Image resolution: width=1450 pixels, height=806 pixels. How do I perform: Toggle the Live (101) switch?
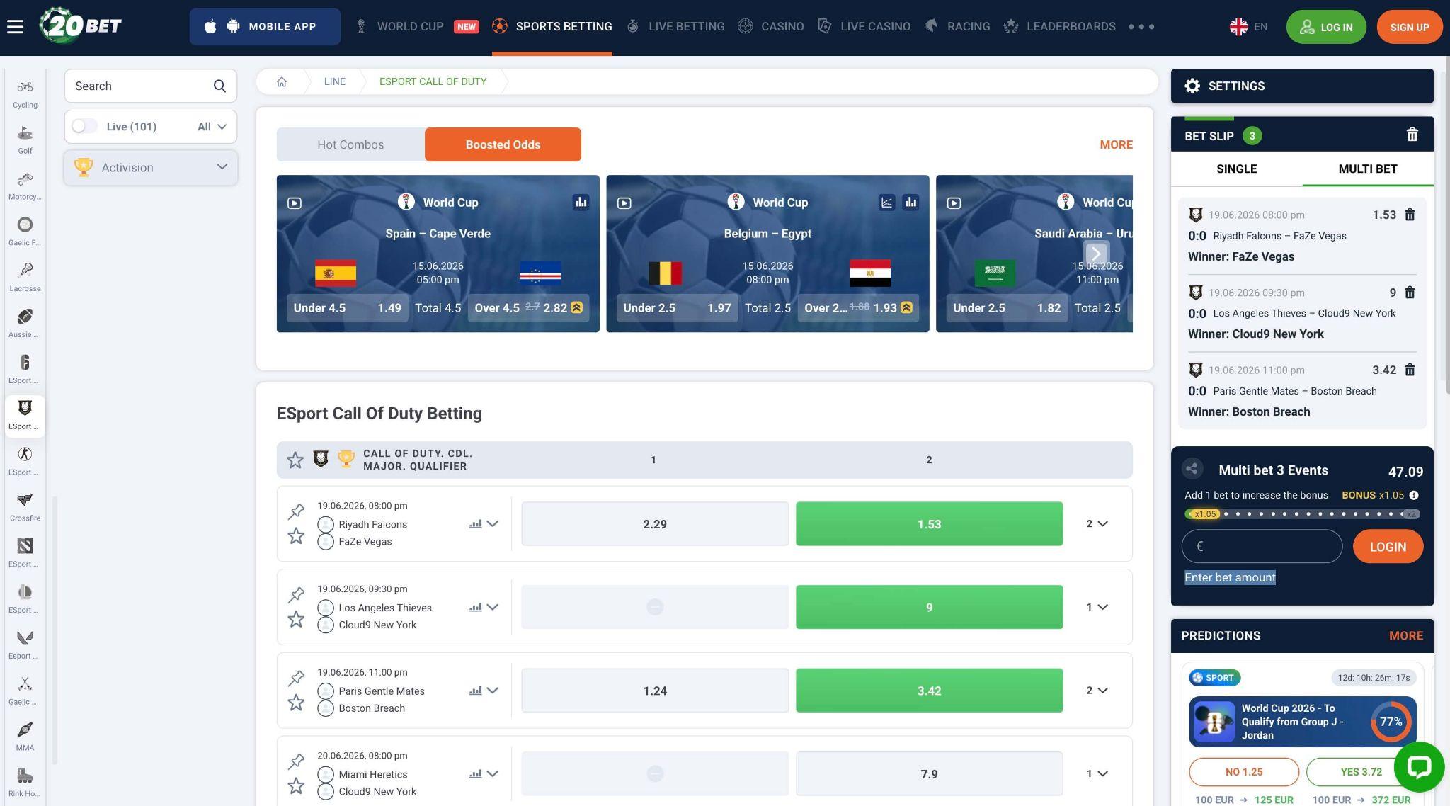[x=84, y=126]
